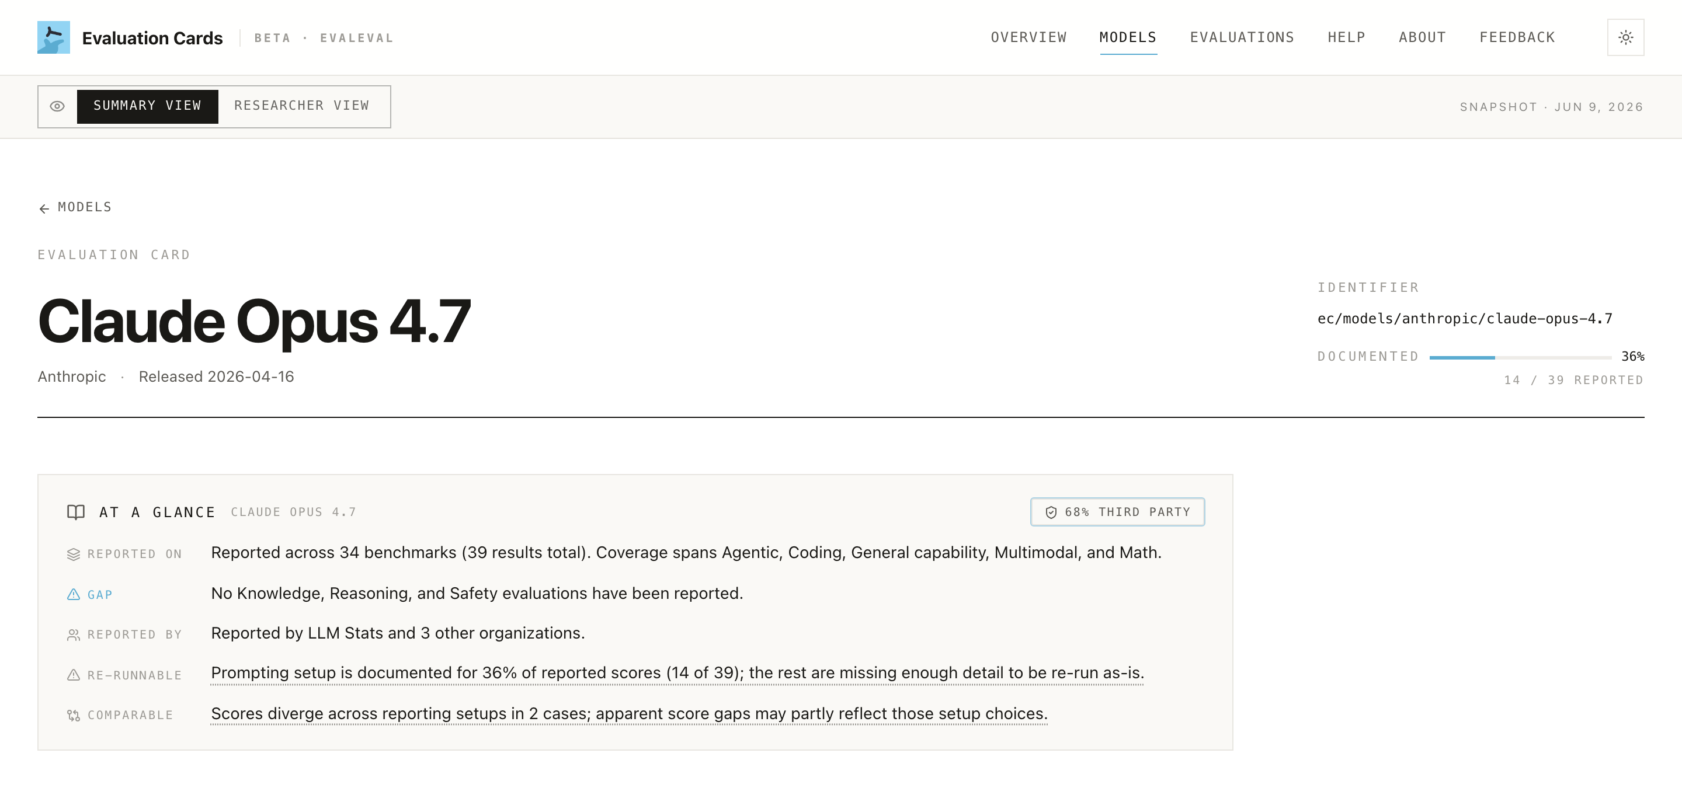Click the warning triangle beside Re-runnable
The height and width of the screenshot is (788, 1682).
tap(73, 675)
